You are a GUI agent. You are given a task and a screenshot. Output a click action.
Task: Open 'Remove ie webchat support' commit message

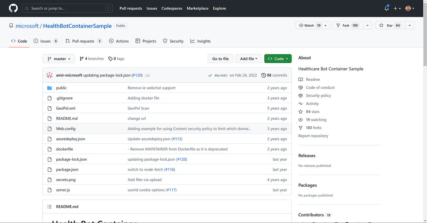click(151, 88)
